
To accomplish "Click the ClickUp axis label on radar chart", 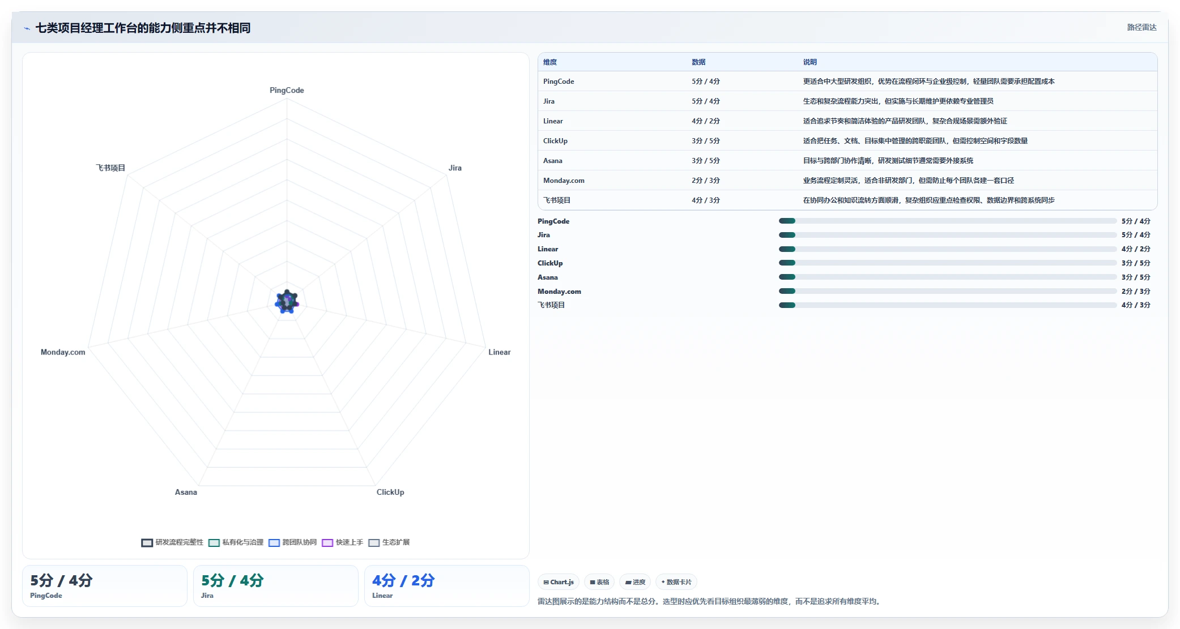I will 390,492.
